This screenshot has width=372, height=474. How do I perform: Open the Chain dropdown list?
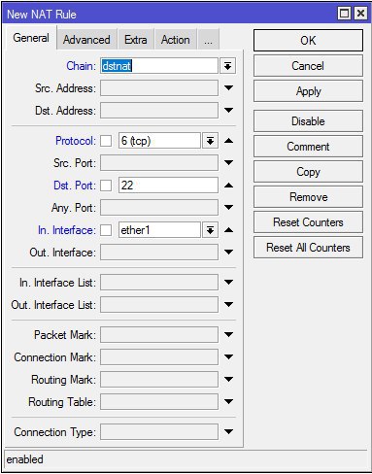(228, 66)
